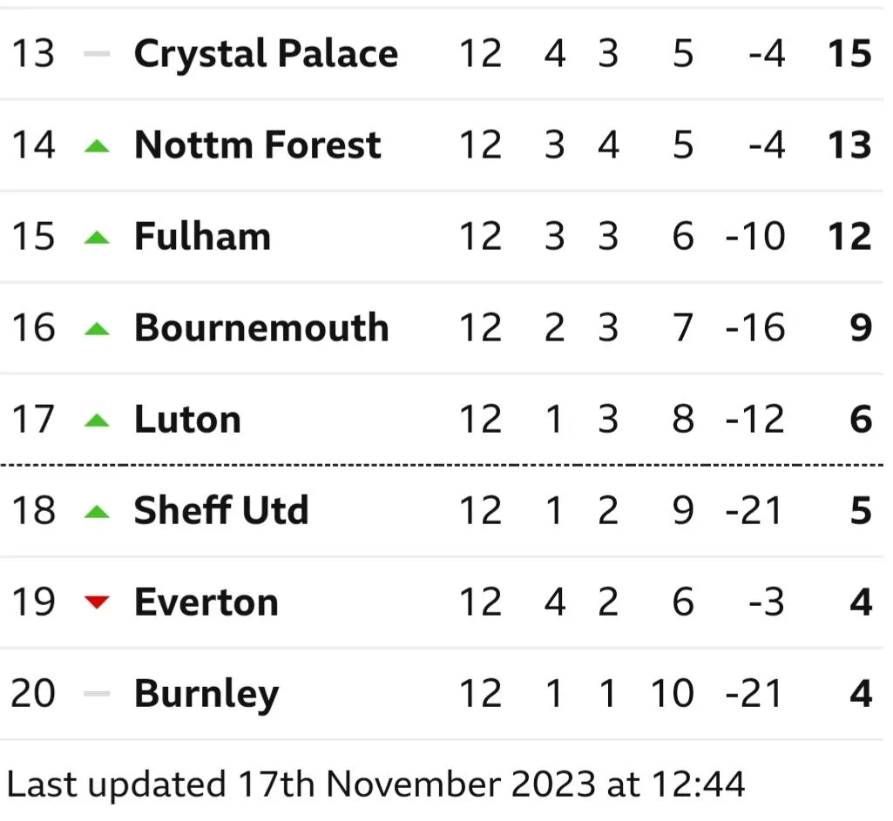The image size is (893, 821).
Task: Click the green up arrow beside Sheff Utd
Action: pyautogui.click(x=97, y=512)
